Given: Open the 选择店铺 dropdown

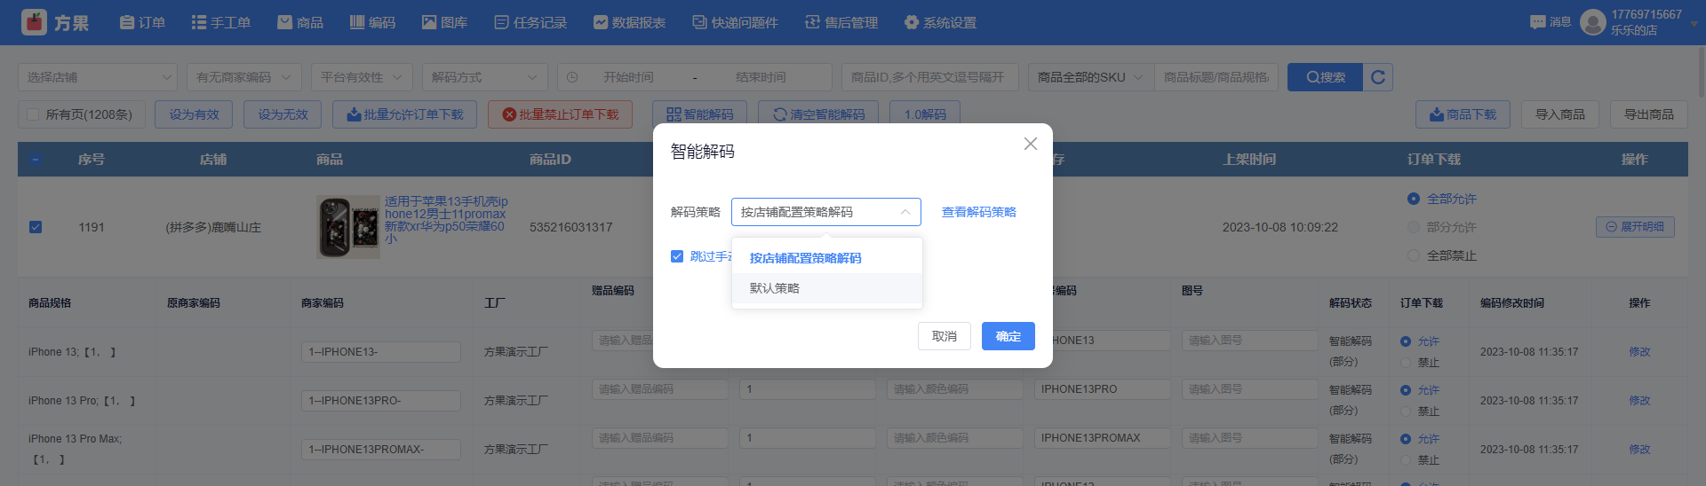Looking at the screenshot, I should (x=98, y=77).
